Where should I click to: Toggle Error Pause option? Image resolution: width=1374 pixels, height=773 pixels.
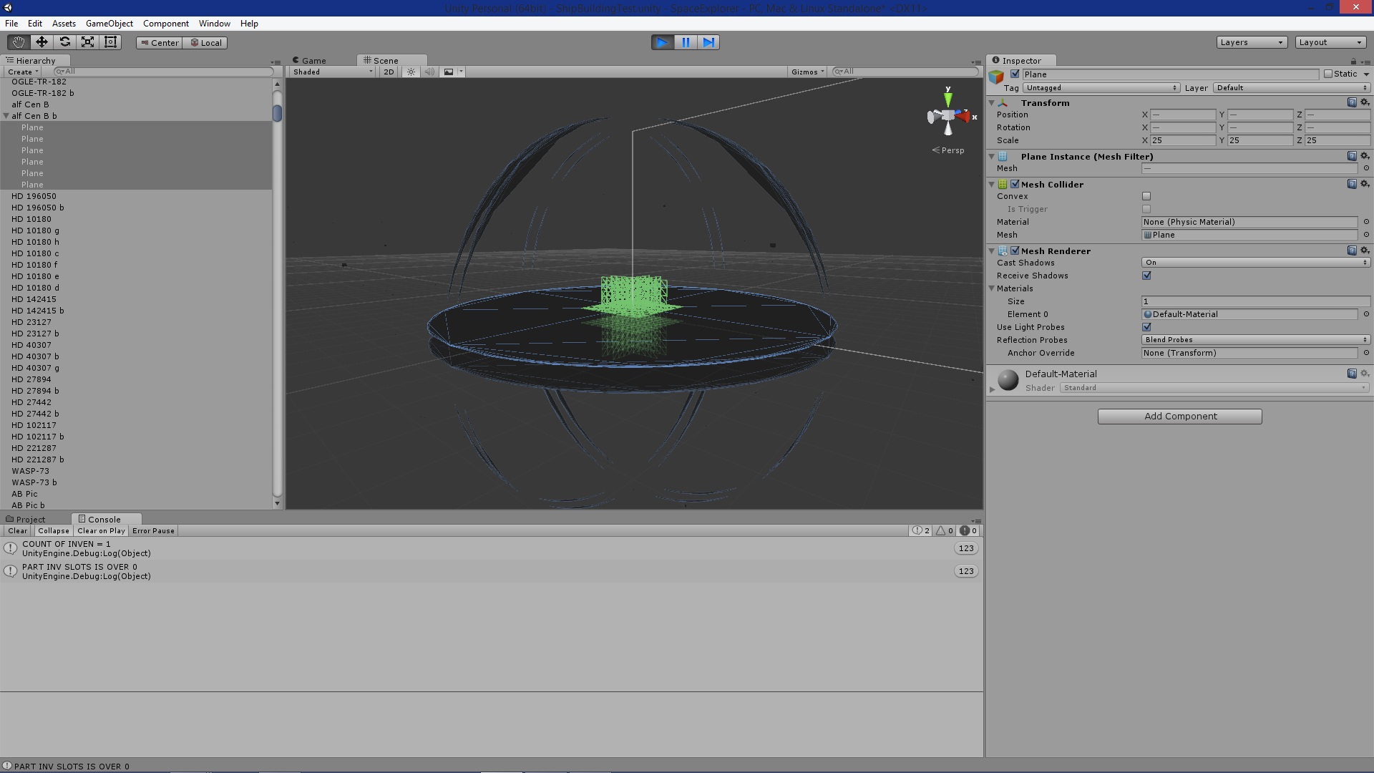(153, 531)
